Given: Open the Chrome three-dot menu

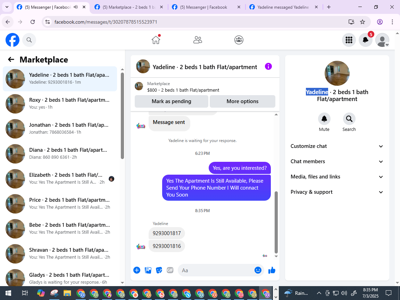Looking at the screenshot, I should (392, 22).
